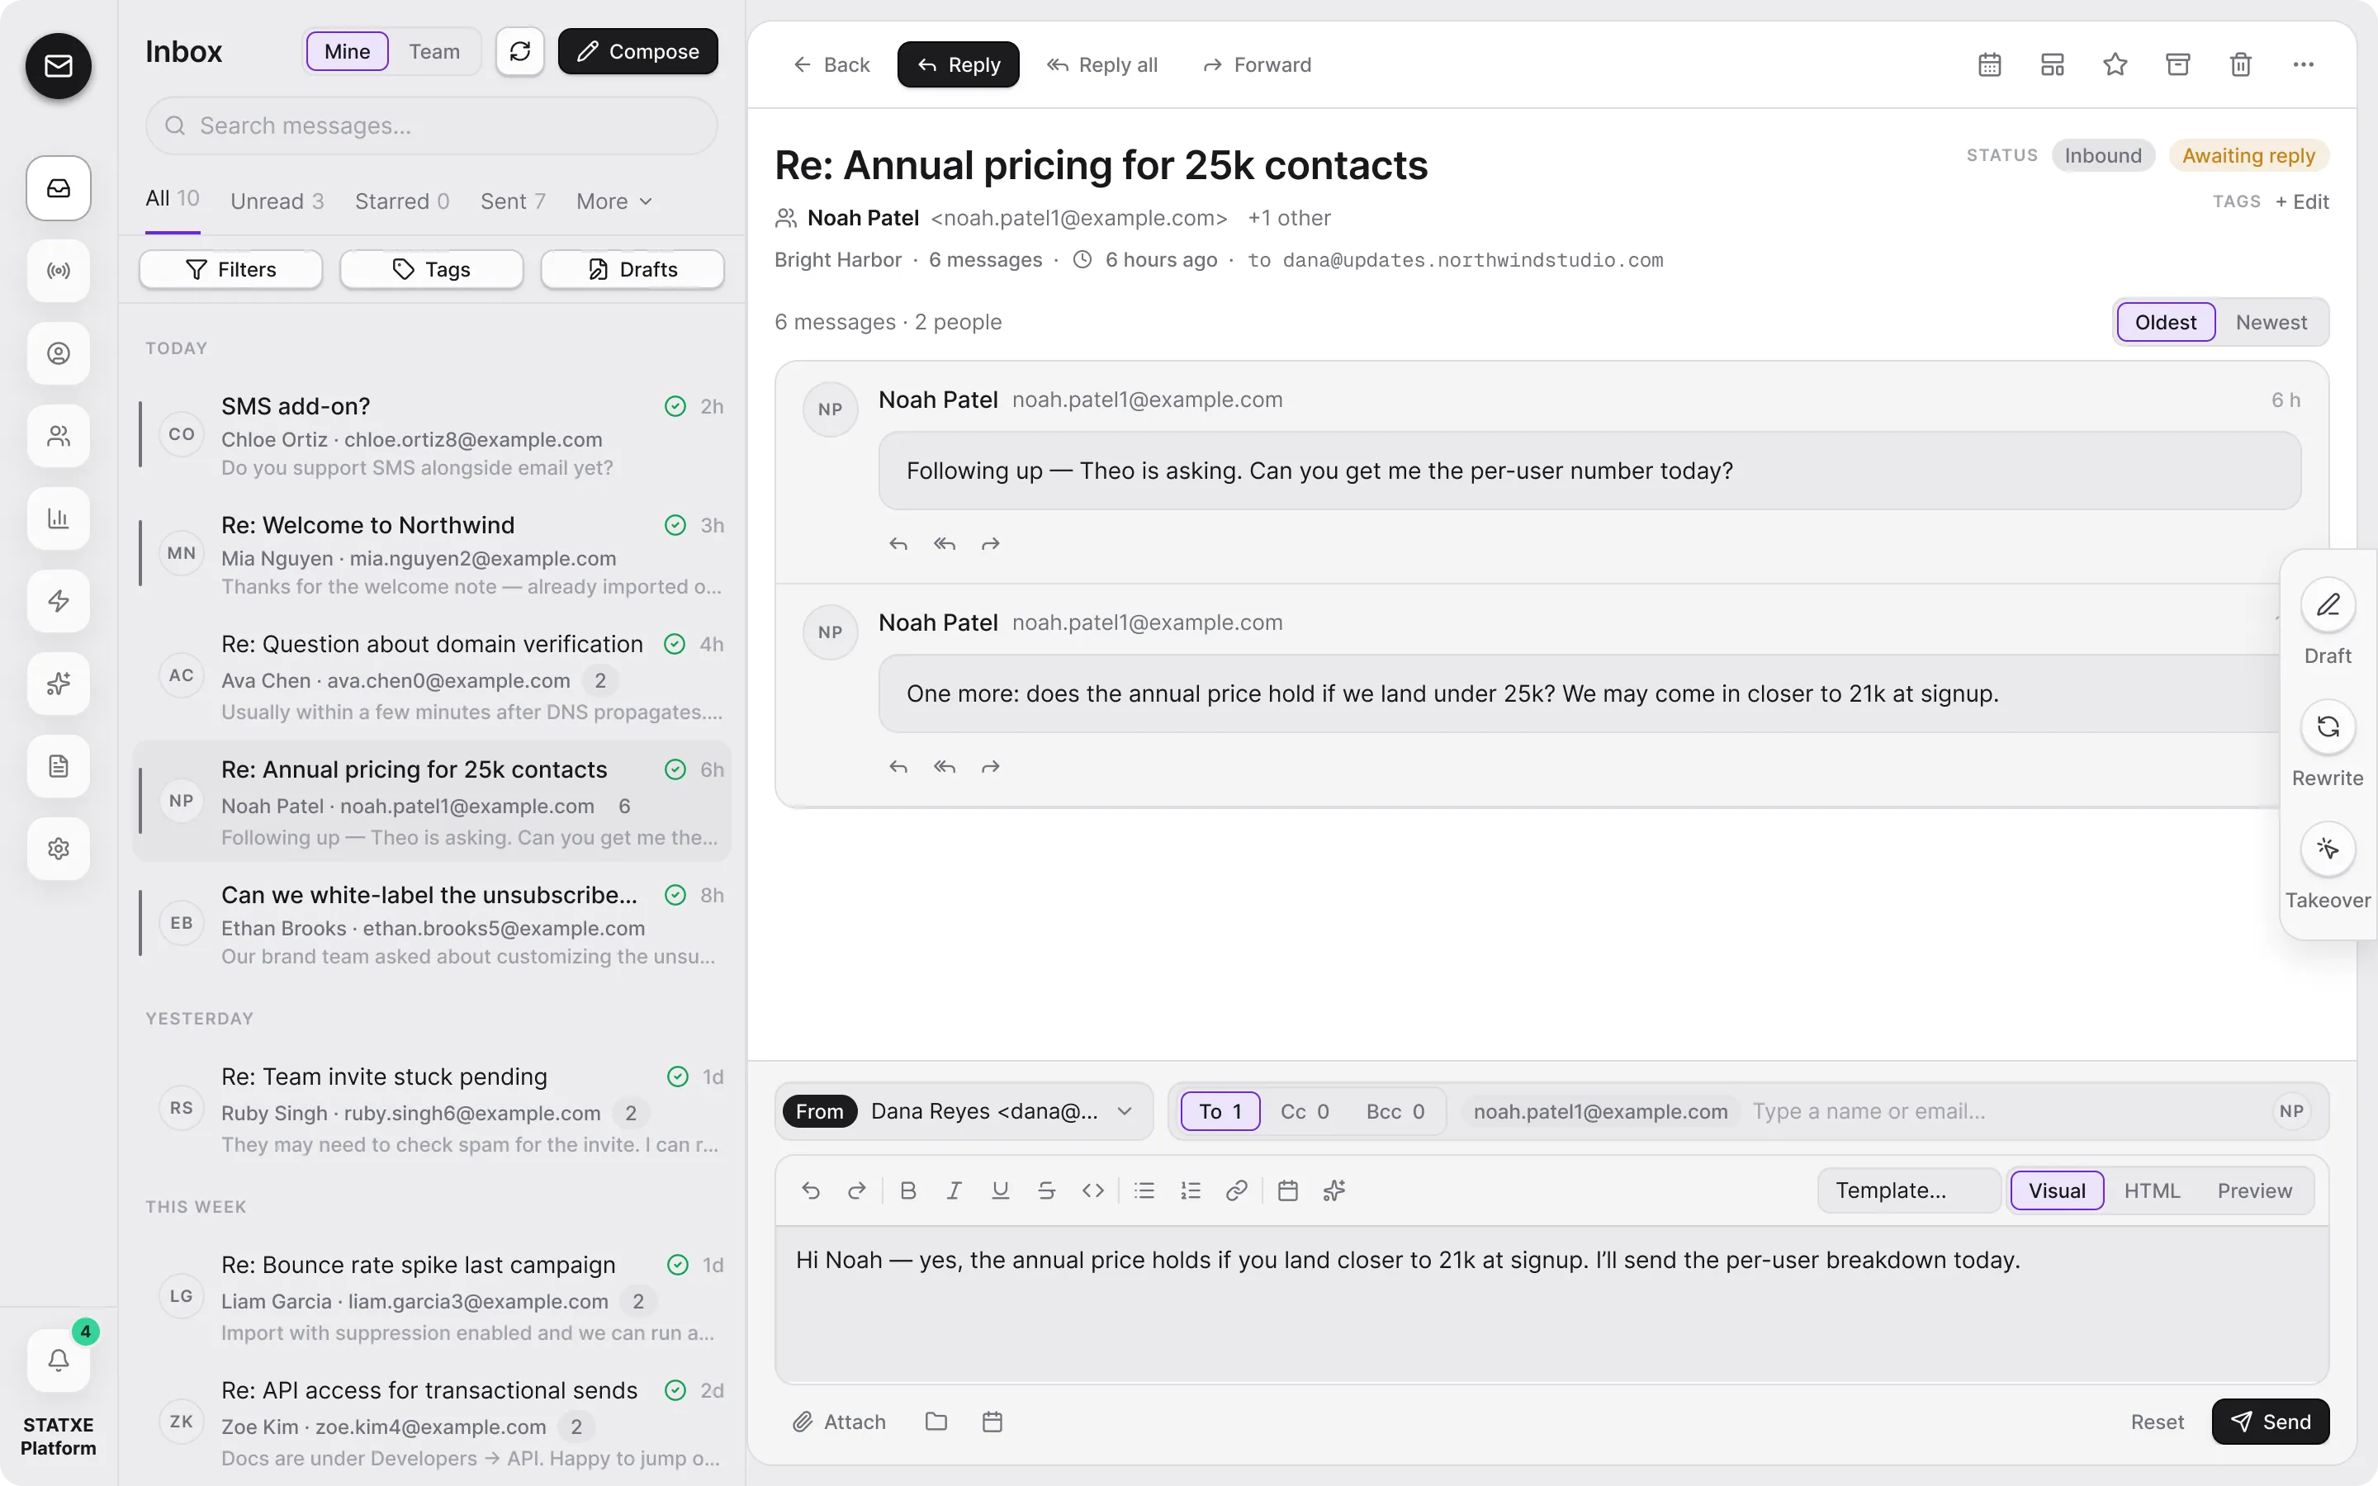The width and height of the screenshot is (2378, 1486).
Task: Select the Mine inbox toggle
Action: click(348, 51)
